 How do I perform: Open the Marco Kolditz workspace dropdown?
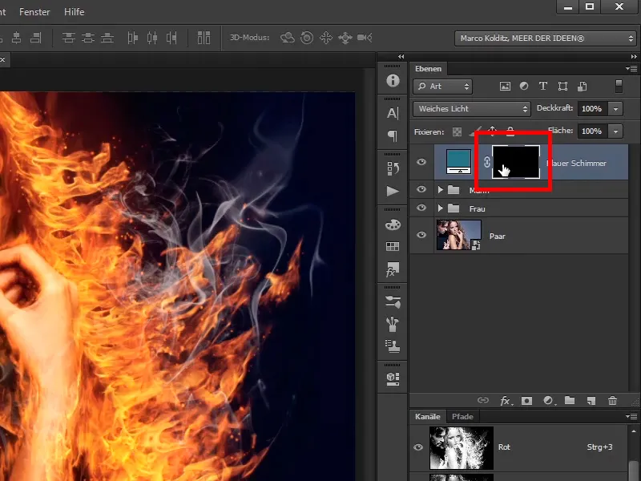[545, 38]
